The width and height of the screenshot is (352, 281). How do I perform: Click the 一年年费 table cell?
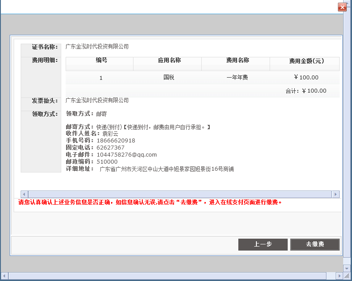237,78
